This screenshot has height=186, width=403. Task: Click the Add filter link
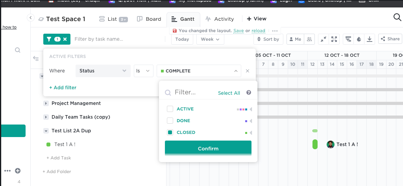[x=63, y=87]
